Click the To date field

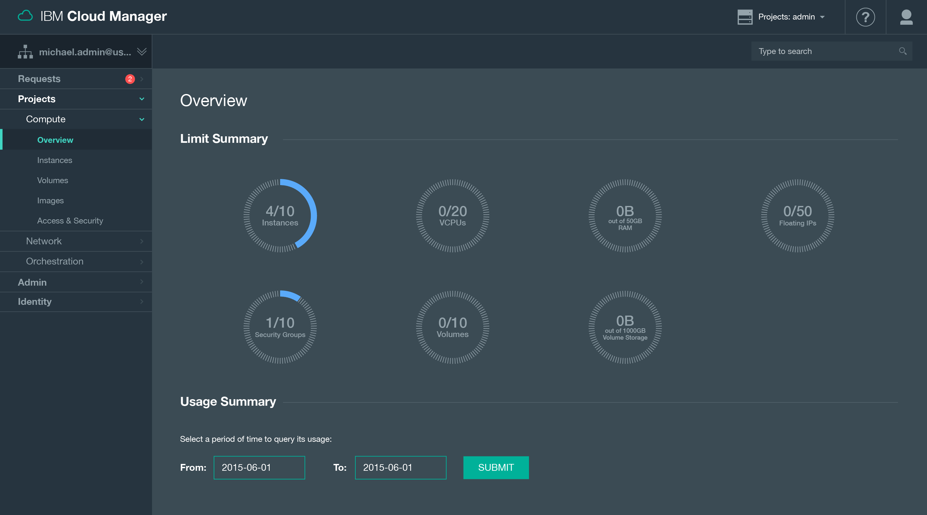(401, 467)
